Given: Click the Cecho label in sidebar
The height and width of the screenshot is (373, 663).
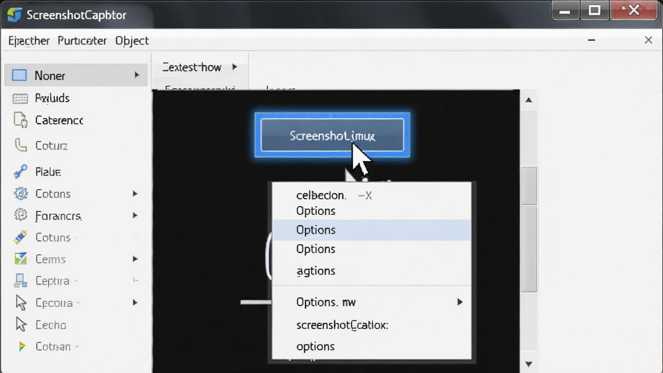Looking at the screenshot, I should click(x=51, y=325).
